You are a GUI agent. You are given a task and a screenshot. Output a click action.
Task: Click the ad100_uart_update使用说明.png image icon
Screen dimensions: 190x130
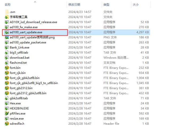pyautogui.click(x=7, y=37)
